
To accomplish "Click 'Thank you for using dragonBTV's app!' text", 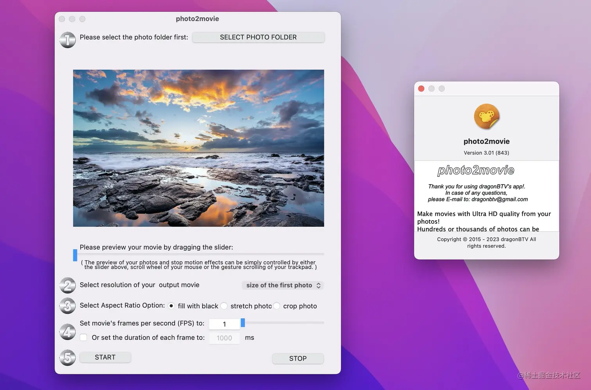I will click(477, 186).
